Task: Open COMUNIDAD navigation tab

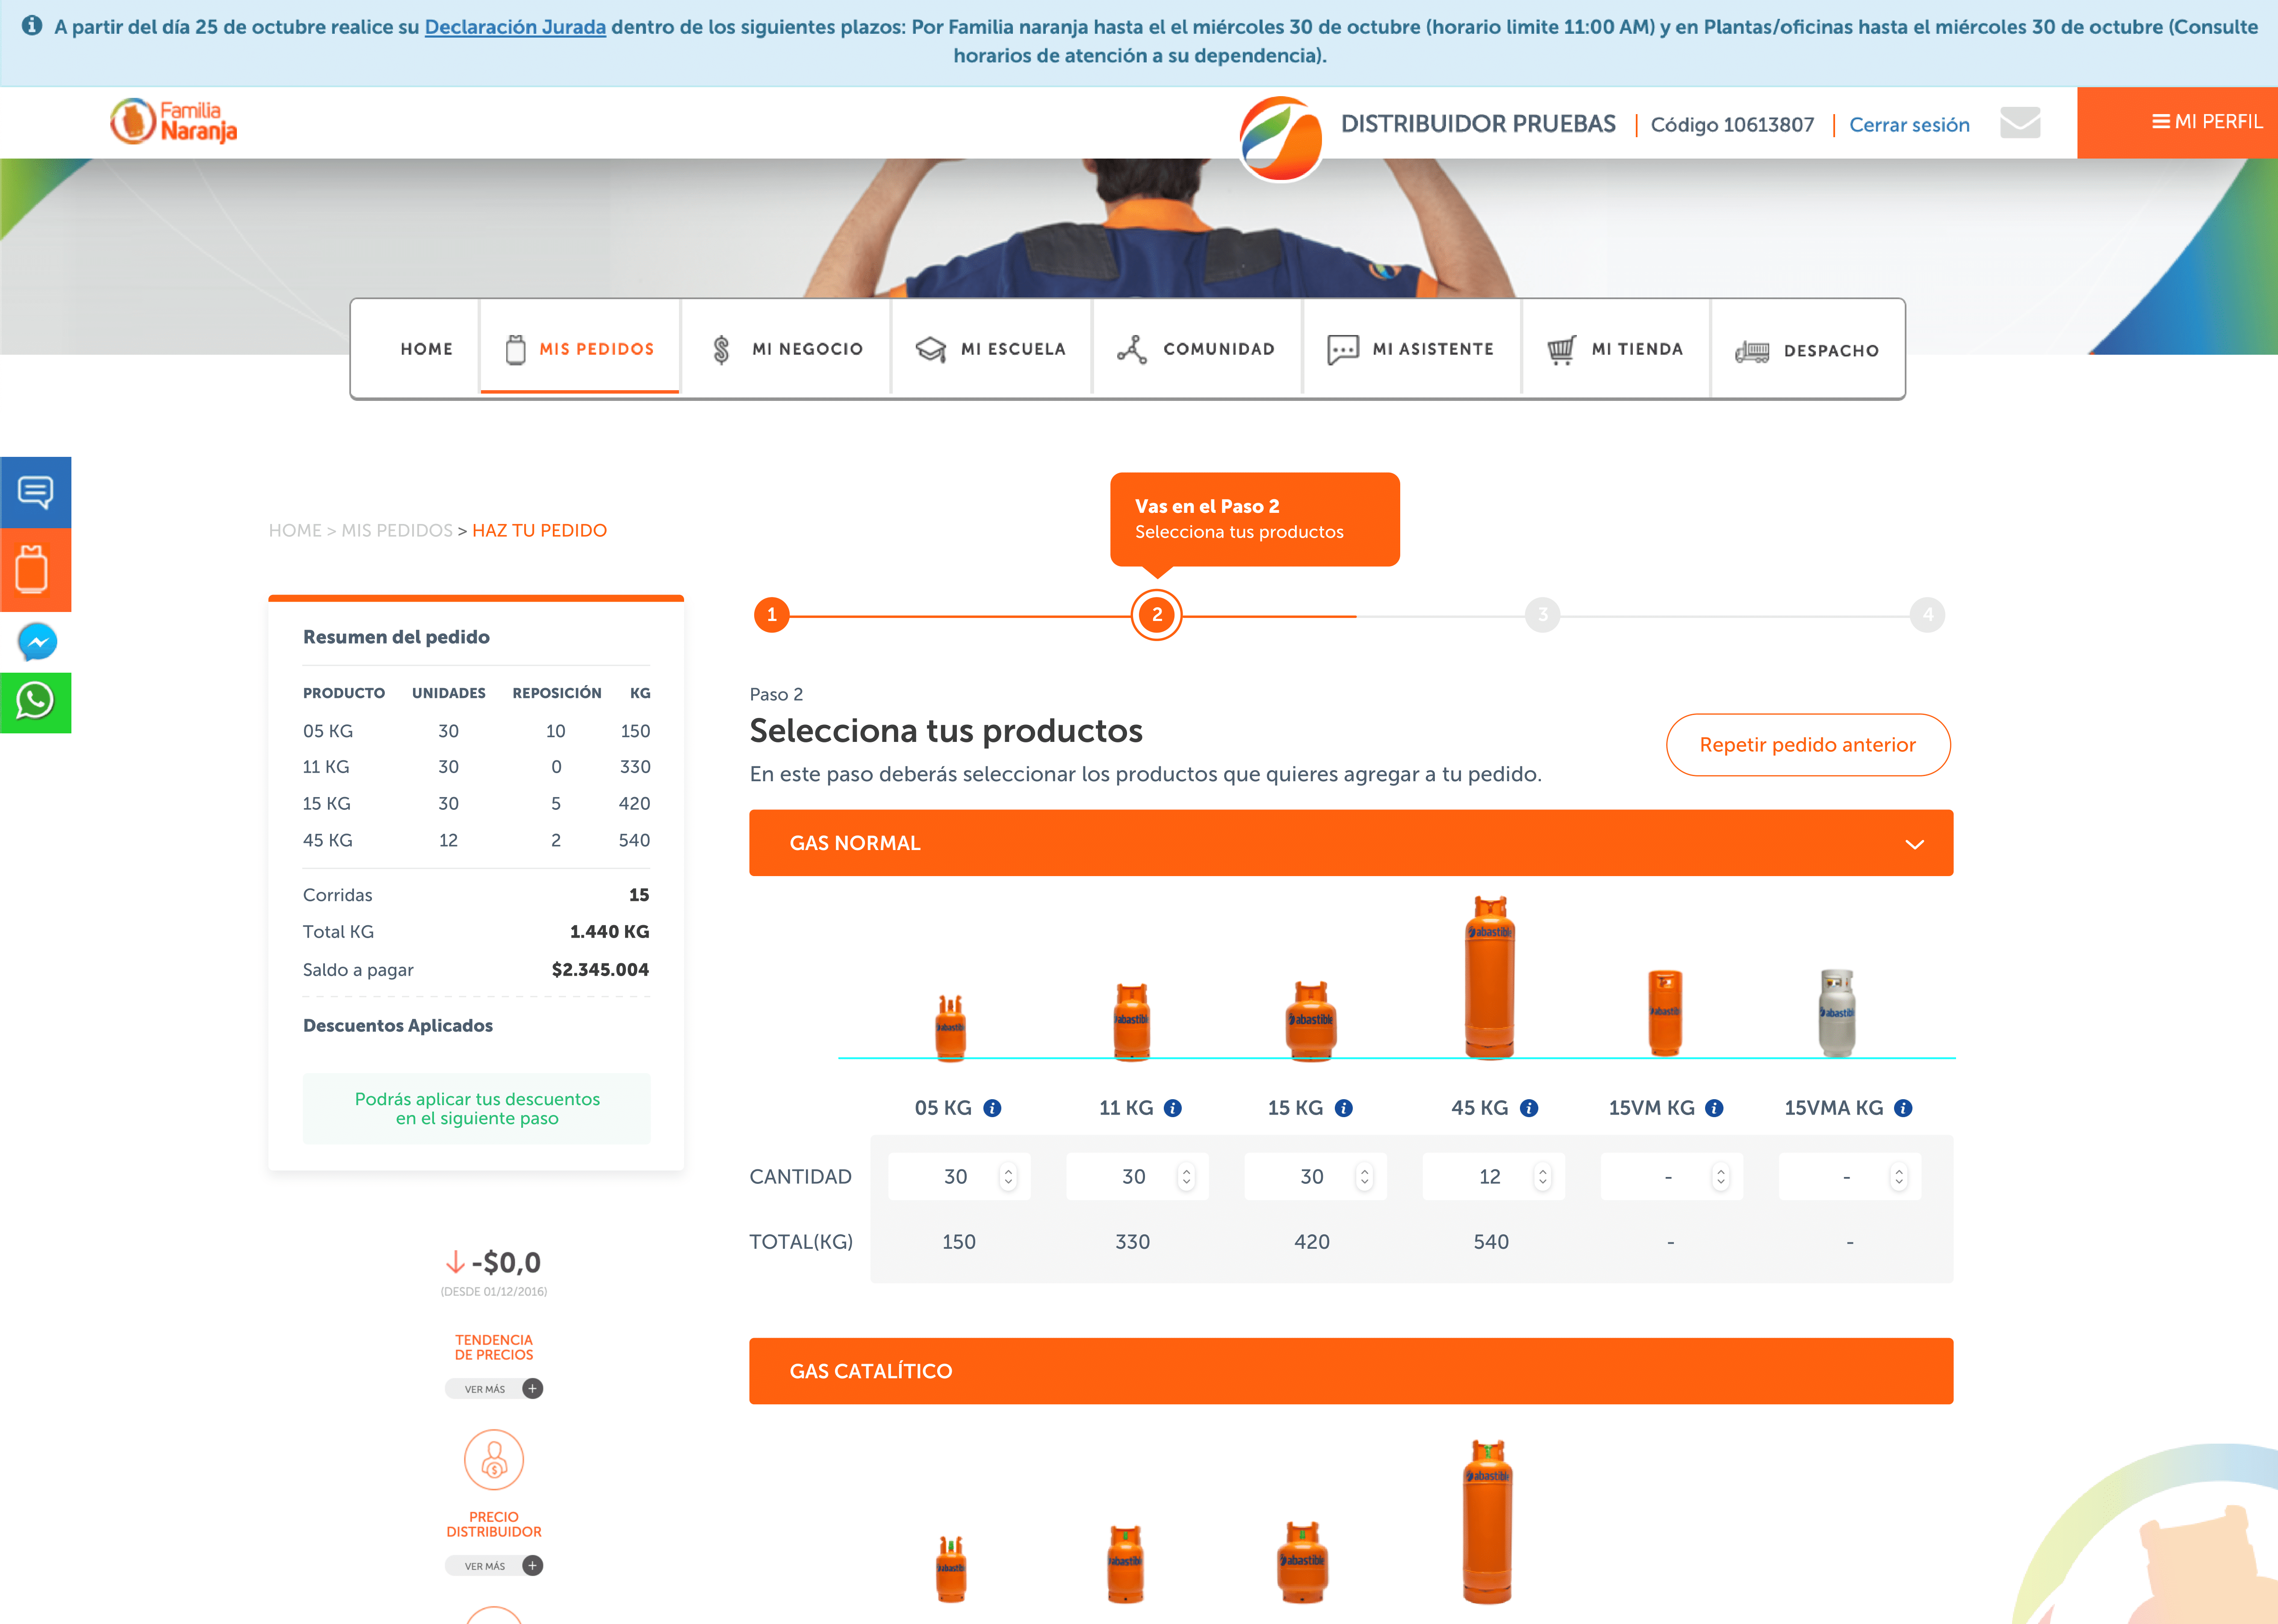Action: click(x=1197, y=349)
